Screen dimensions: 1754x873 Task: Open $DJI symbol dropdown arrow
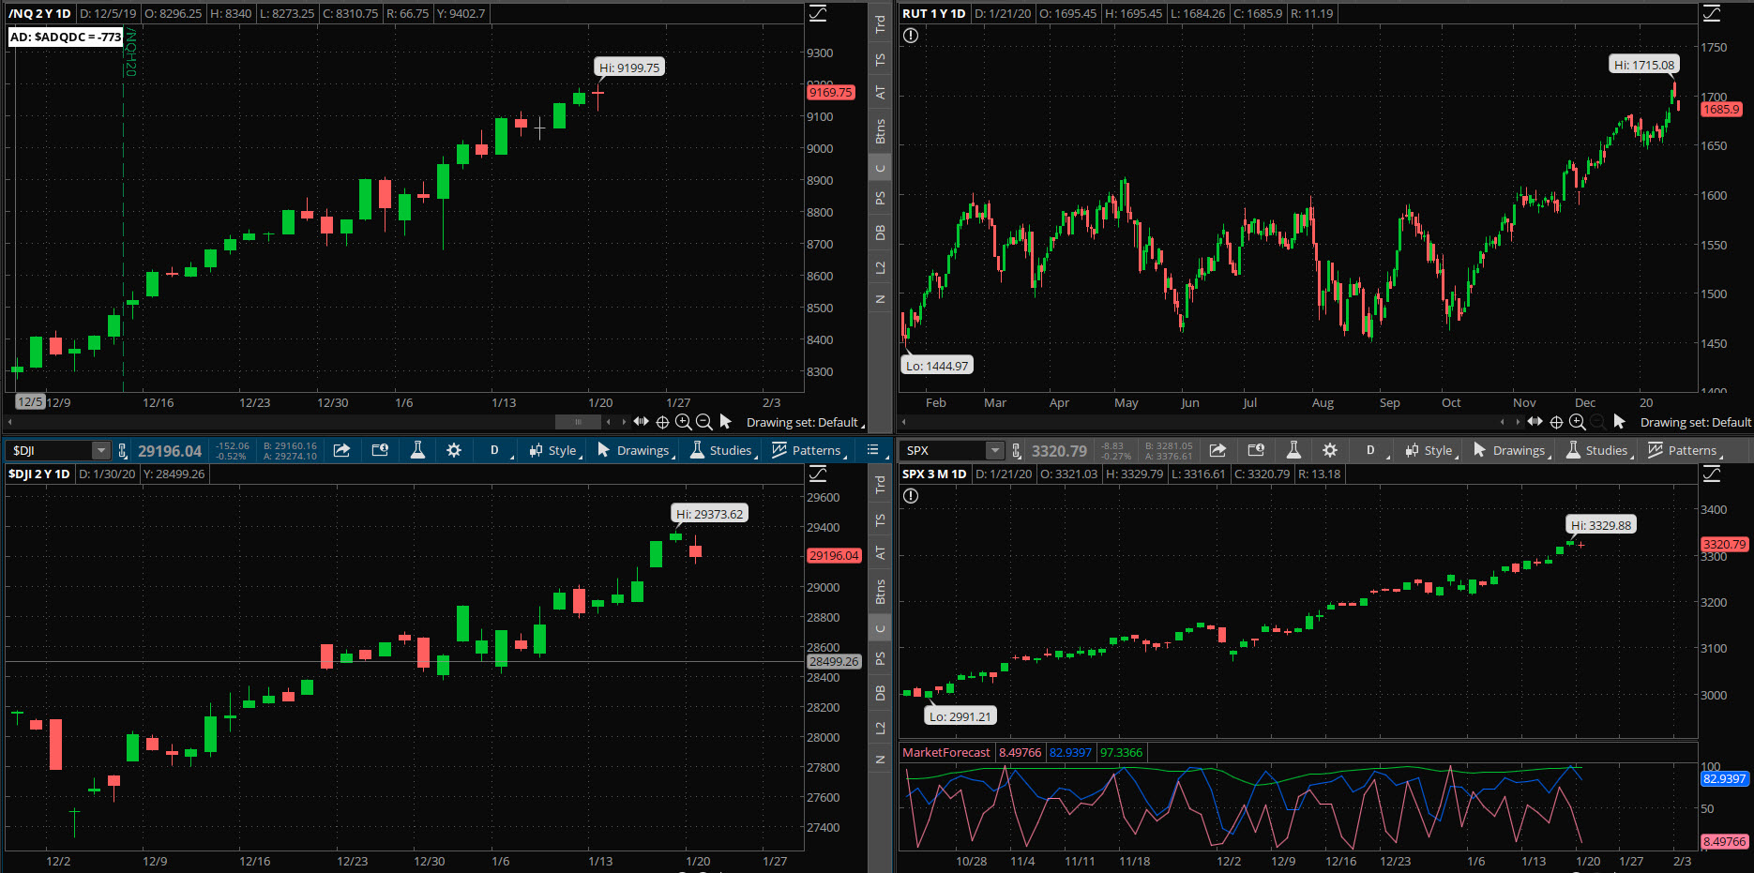[100, 451]
